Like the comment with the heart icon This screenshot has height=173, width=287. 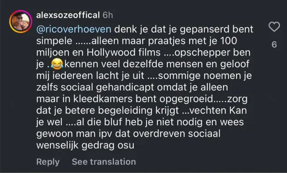pos(274,27)
